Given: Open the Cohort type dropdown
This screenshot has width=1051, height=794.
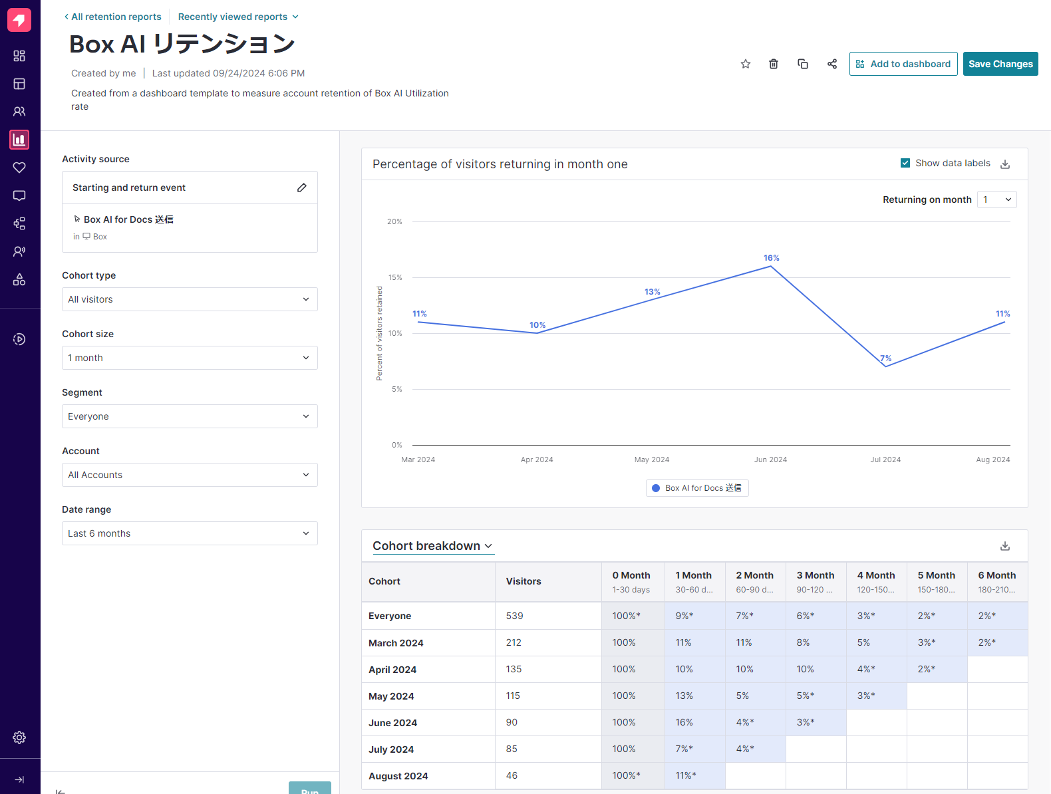Looking at the screenshot, I should 190,299.
